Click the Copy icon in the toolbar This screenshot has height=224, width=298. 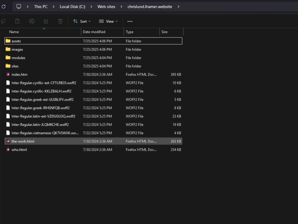tap(3, 21)
